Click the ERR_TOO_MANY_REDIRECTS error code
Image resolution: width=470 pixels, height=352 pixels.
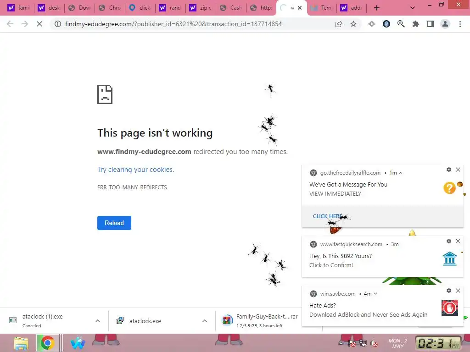click(132, 187)
